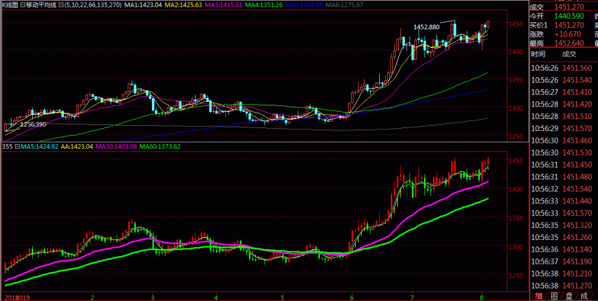Image resolution: width=598 pixels, height=301 pixels.
Task: Select the 今开 1440.590 quote row
Action: tap(562, 16)
